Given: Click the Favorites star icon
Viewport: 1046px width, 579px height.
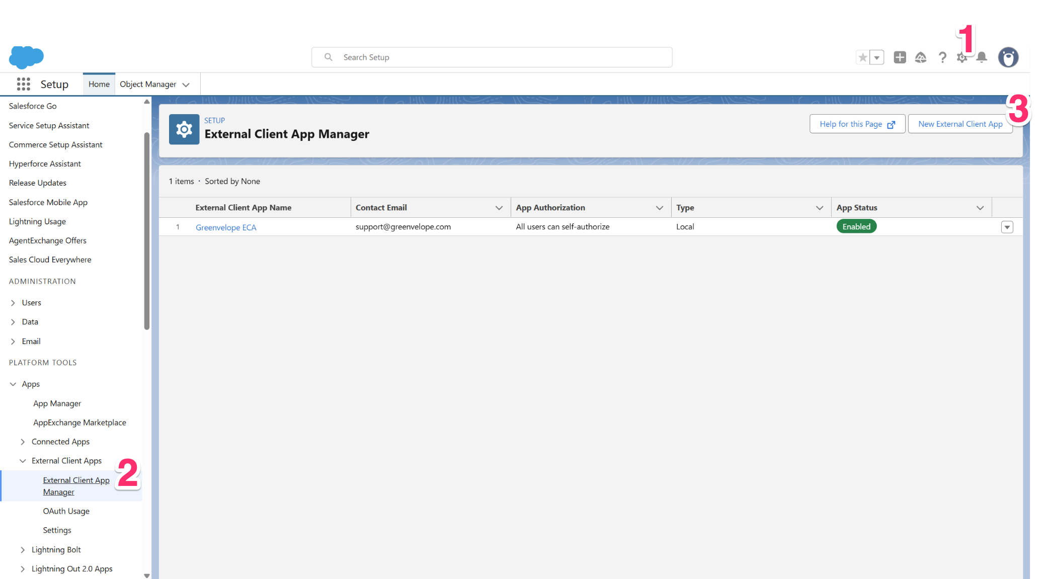Looking at the screenshot, I should (863, 57).
